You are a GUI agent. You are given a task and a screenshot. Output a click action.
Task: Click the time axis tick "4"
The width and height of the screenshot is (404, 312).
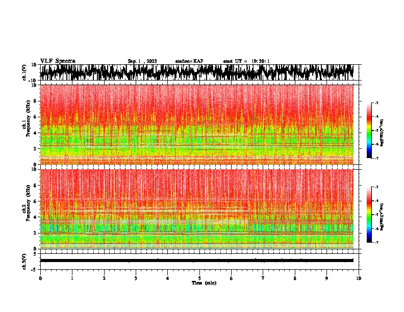click(x=168, y=278)
